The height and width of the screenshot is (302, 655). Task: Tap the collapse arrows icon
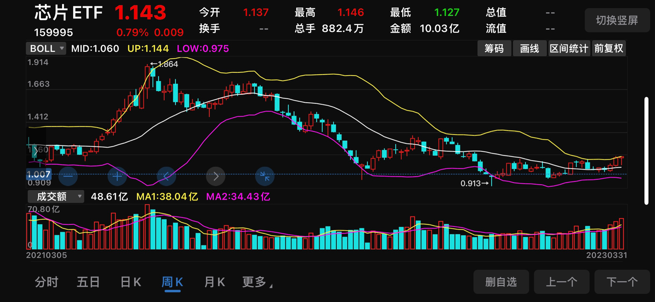click(265, 176)
